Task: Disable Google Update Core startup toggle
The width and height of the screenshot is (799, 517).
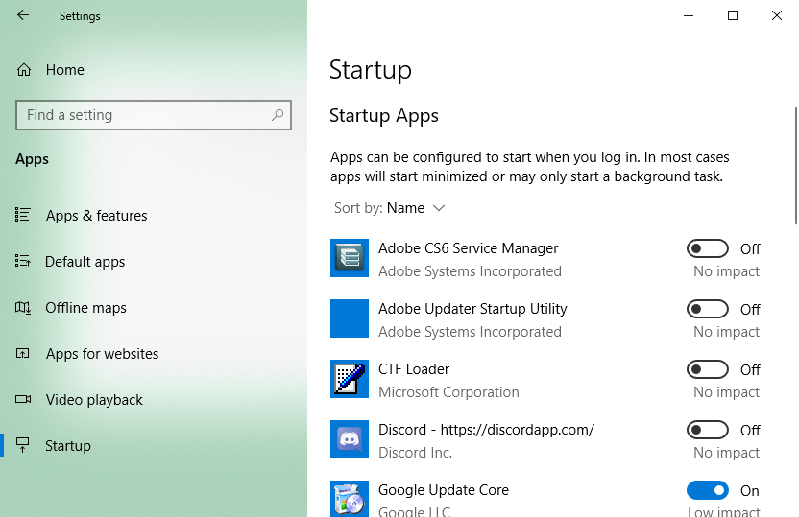Action: 708,491
